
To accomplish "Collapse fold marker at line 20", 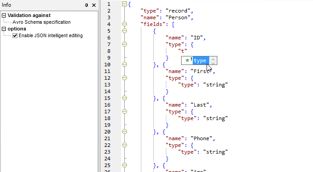I will tap(124, 132).
